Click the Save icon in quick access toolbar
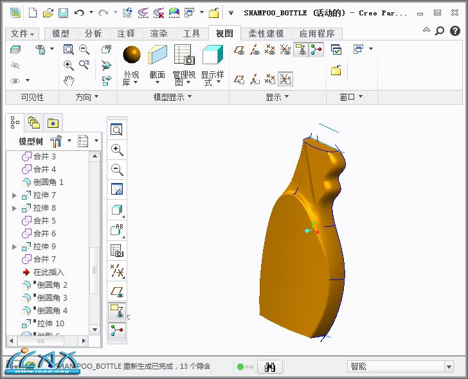Image resolution: width=468 pixels, height=379 pixels. (x=63, y=12)
